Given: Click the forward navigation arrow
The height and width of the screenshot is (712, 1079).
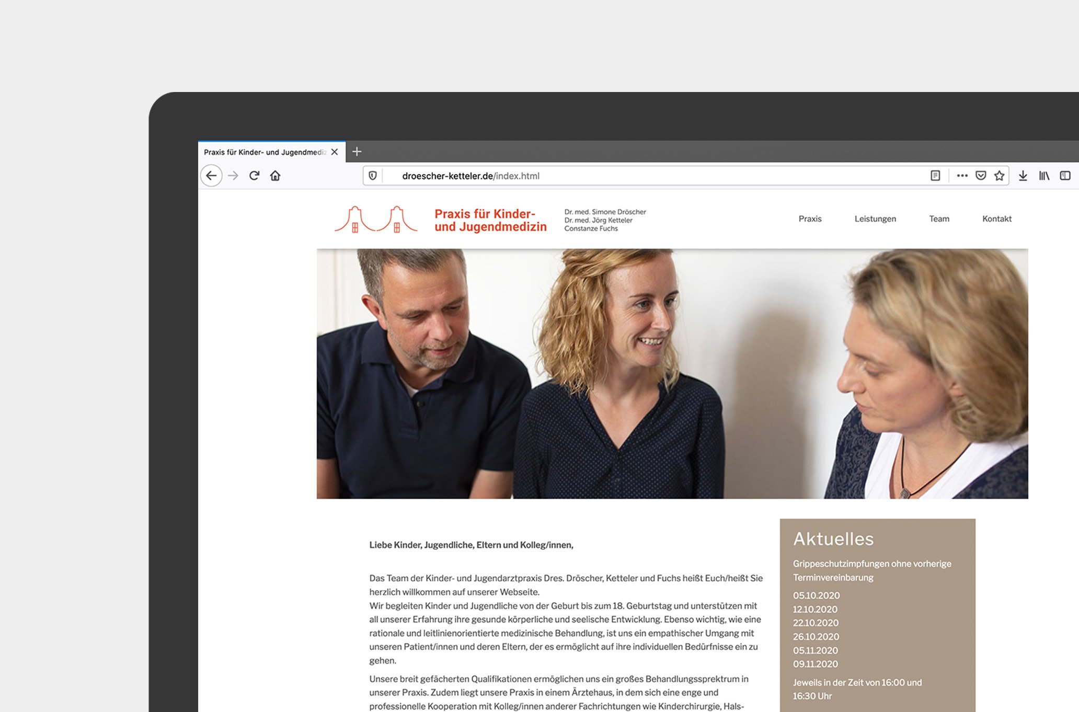Looking at the screenshot, I should pyautogui.click(x=233, y=176).
